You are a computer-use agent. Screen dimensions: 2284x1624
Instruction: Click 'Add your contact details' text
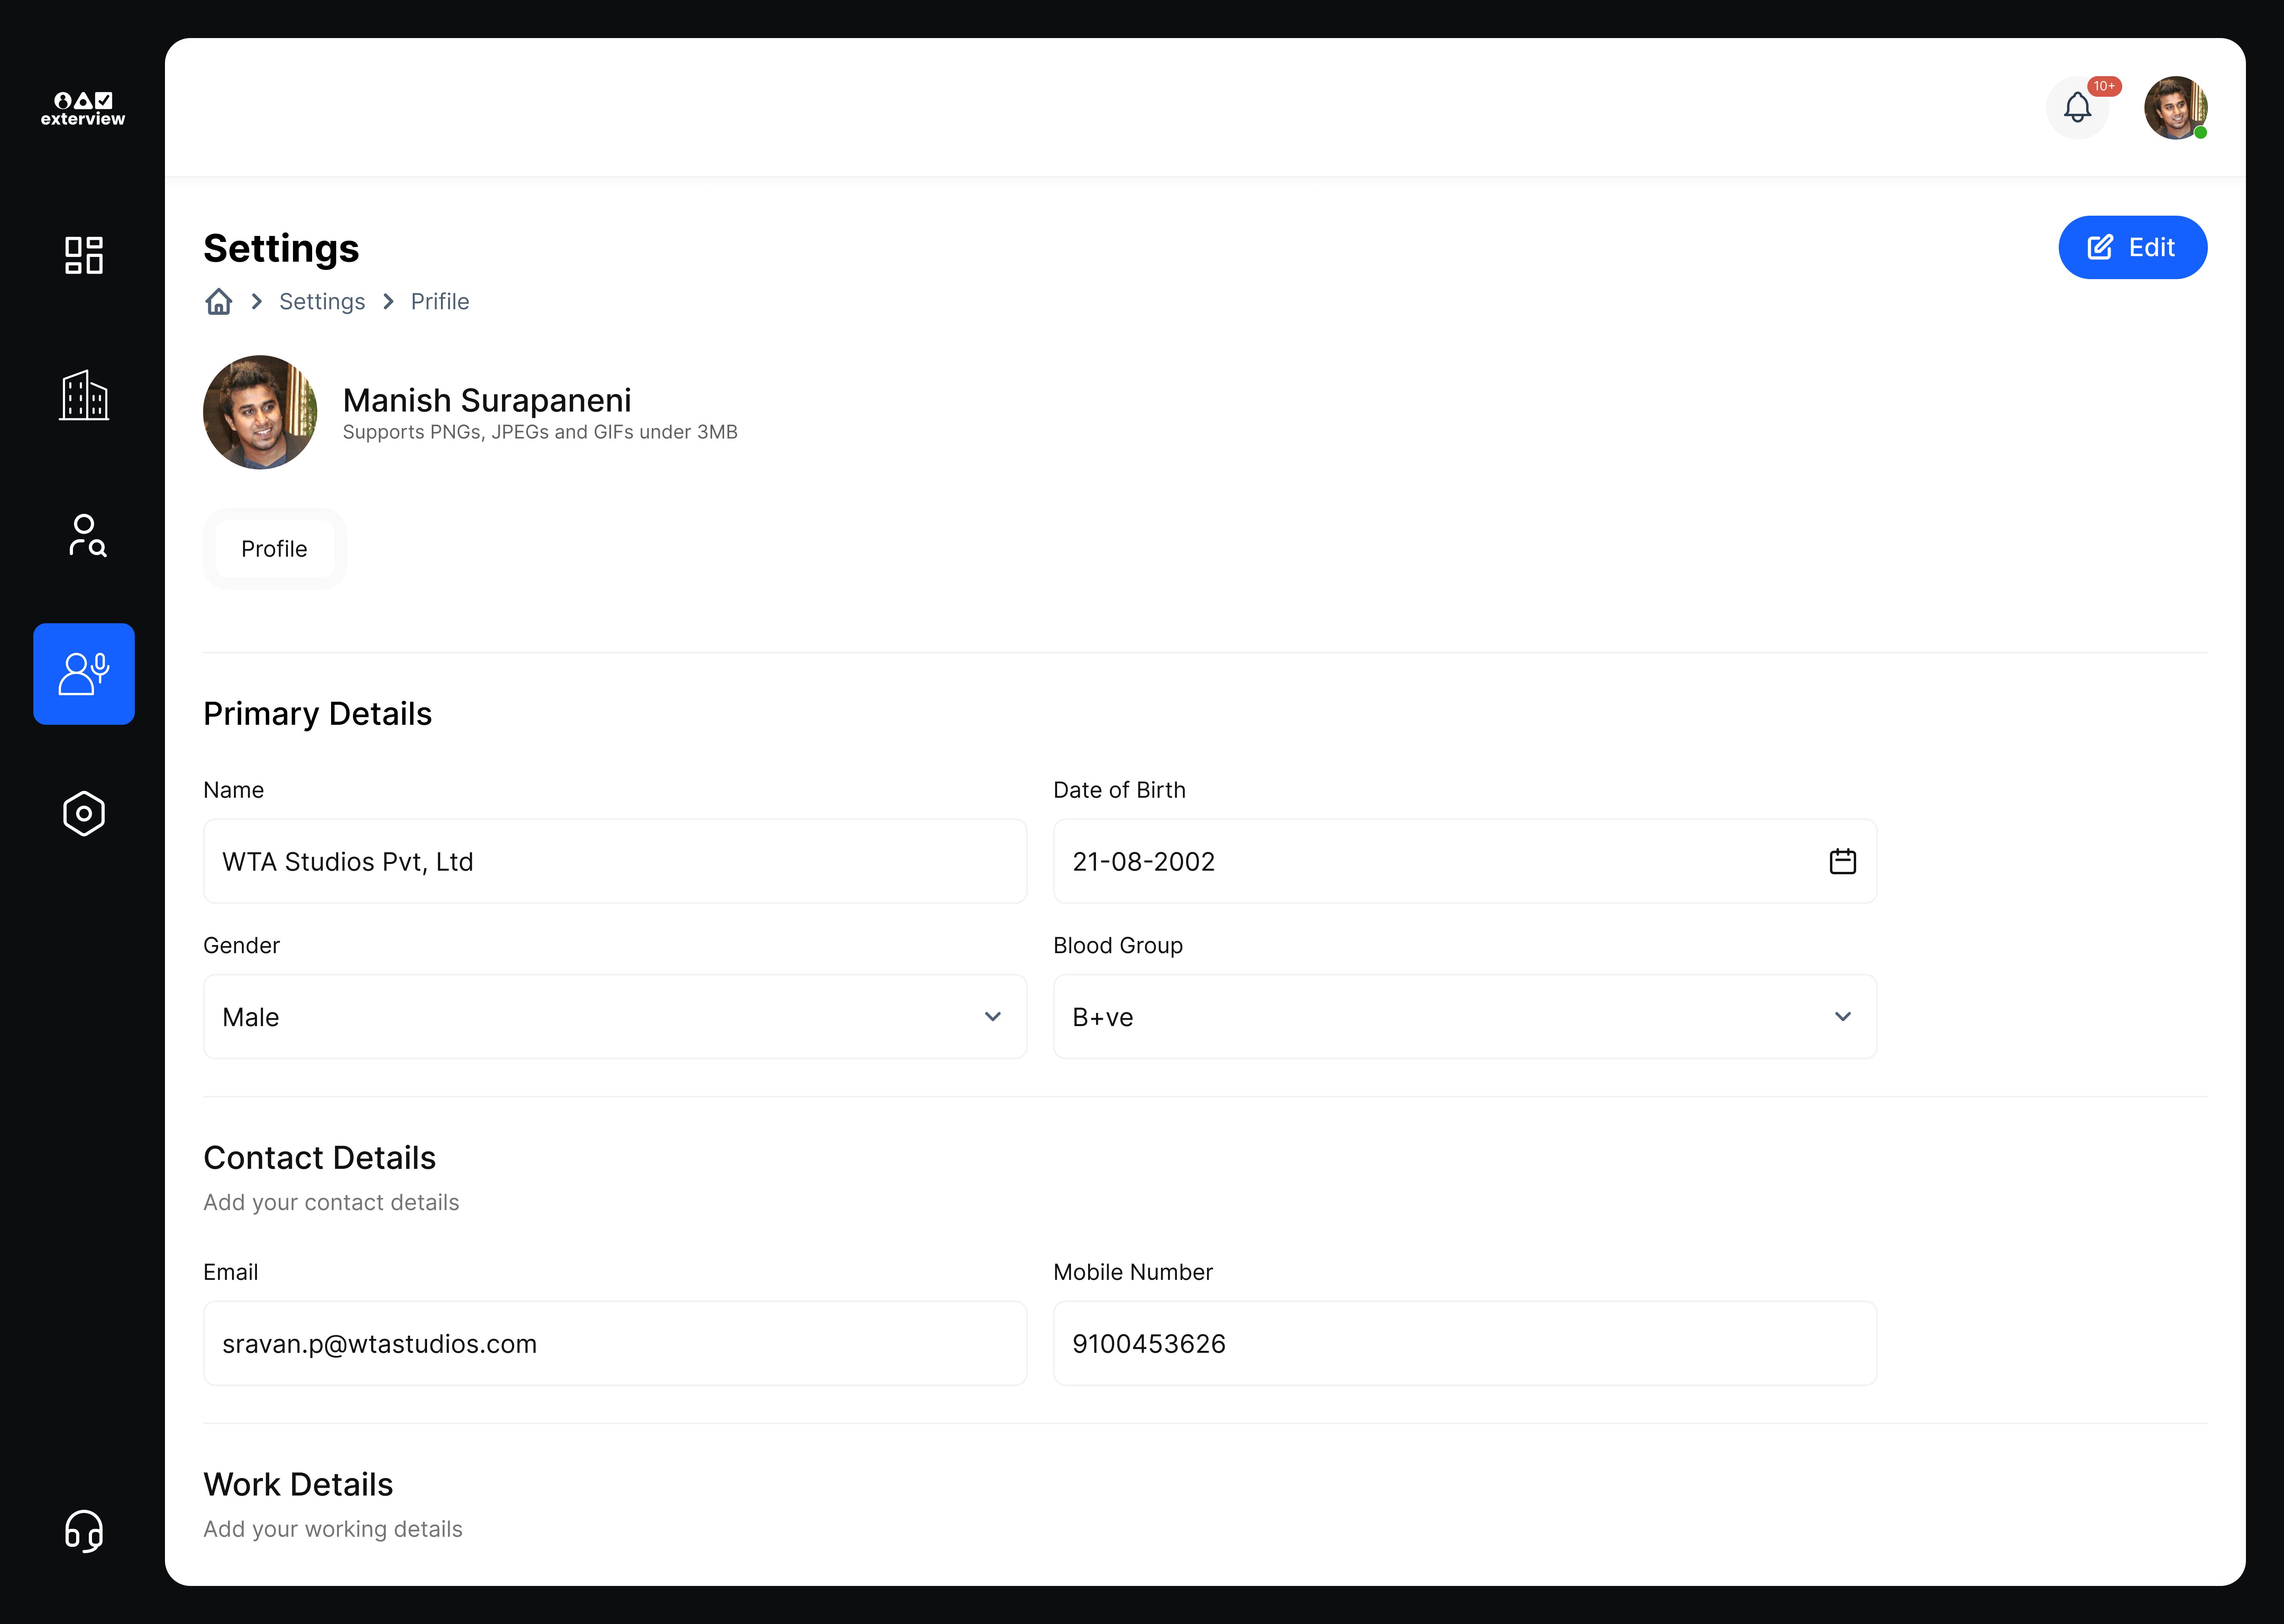point(331,1203)
